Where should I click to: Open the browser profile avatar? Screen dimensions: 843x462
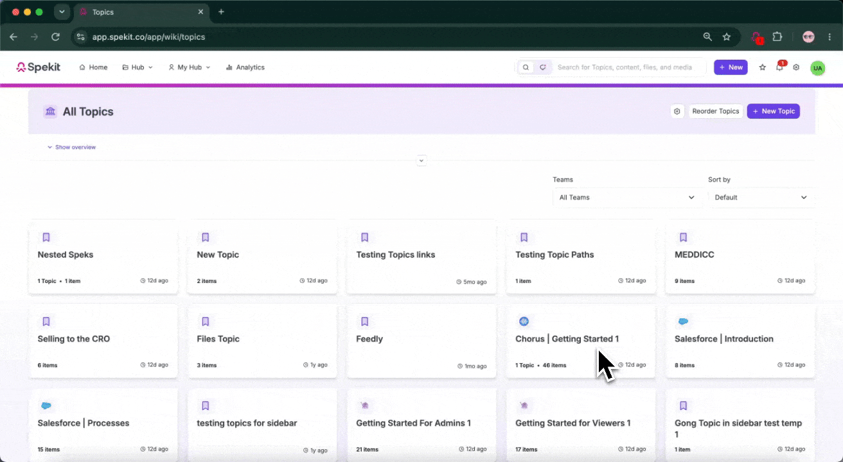pos(808,37)
